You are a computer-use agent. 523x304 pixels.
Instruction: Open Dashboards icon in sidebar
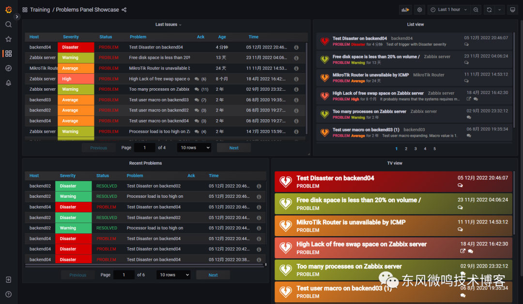click(x=8, y=53)
